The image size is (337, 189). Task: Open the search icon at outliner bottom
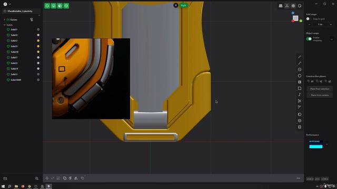pos(37,178)
